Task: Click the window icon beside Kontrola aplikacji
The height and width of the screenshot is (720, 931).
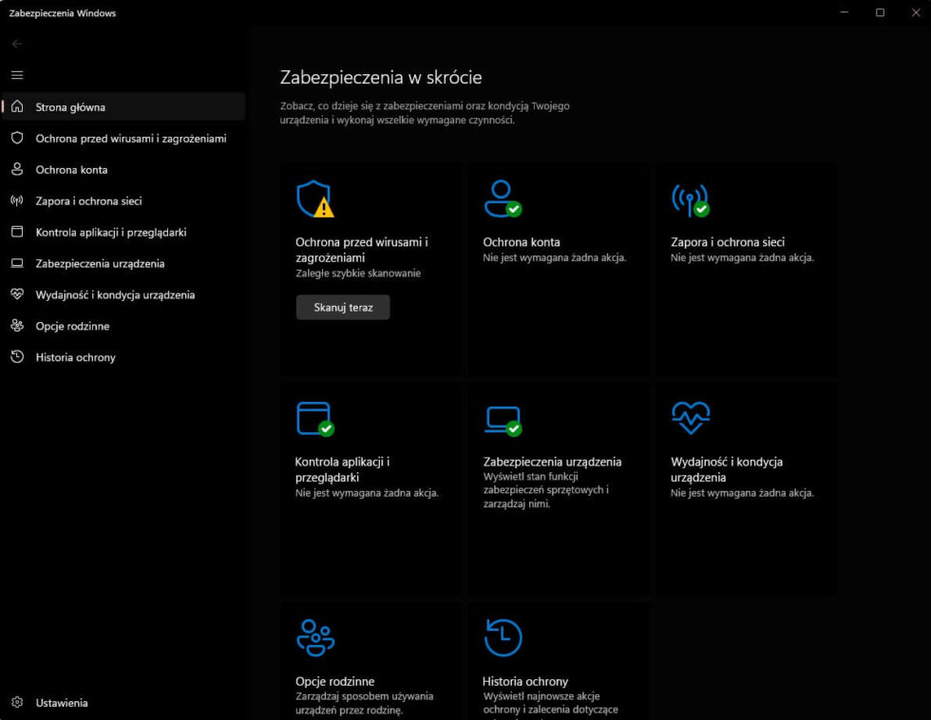Action: click(x=17, y=232)
